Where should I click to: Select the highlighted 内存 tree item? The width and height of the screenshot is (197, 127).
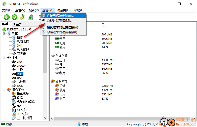pos(20,74)
